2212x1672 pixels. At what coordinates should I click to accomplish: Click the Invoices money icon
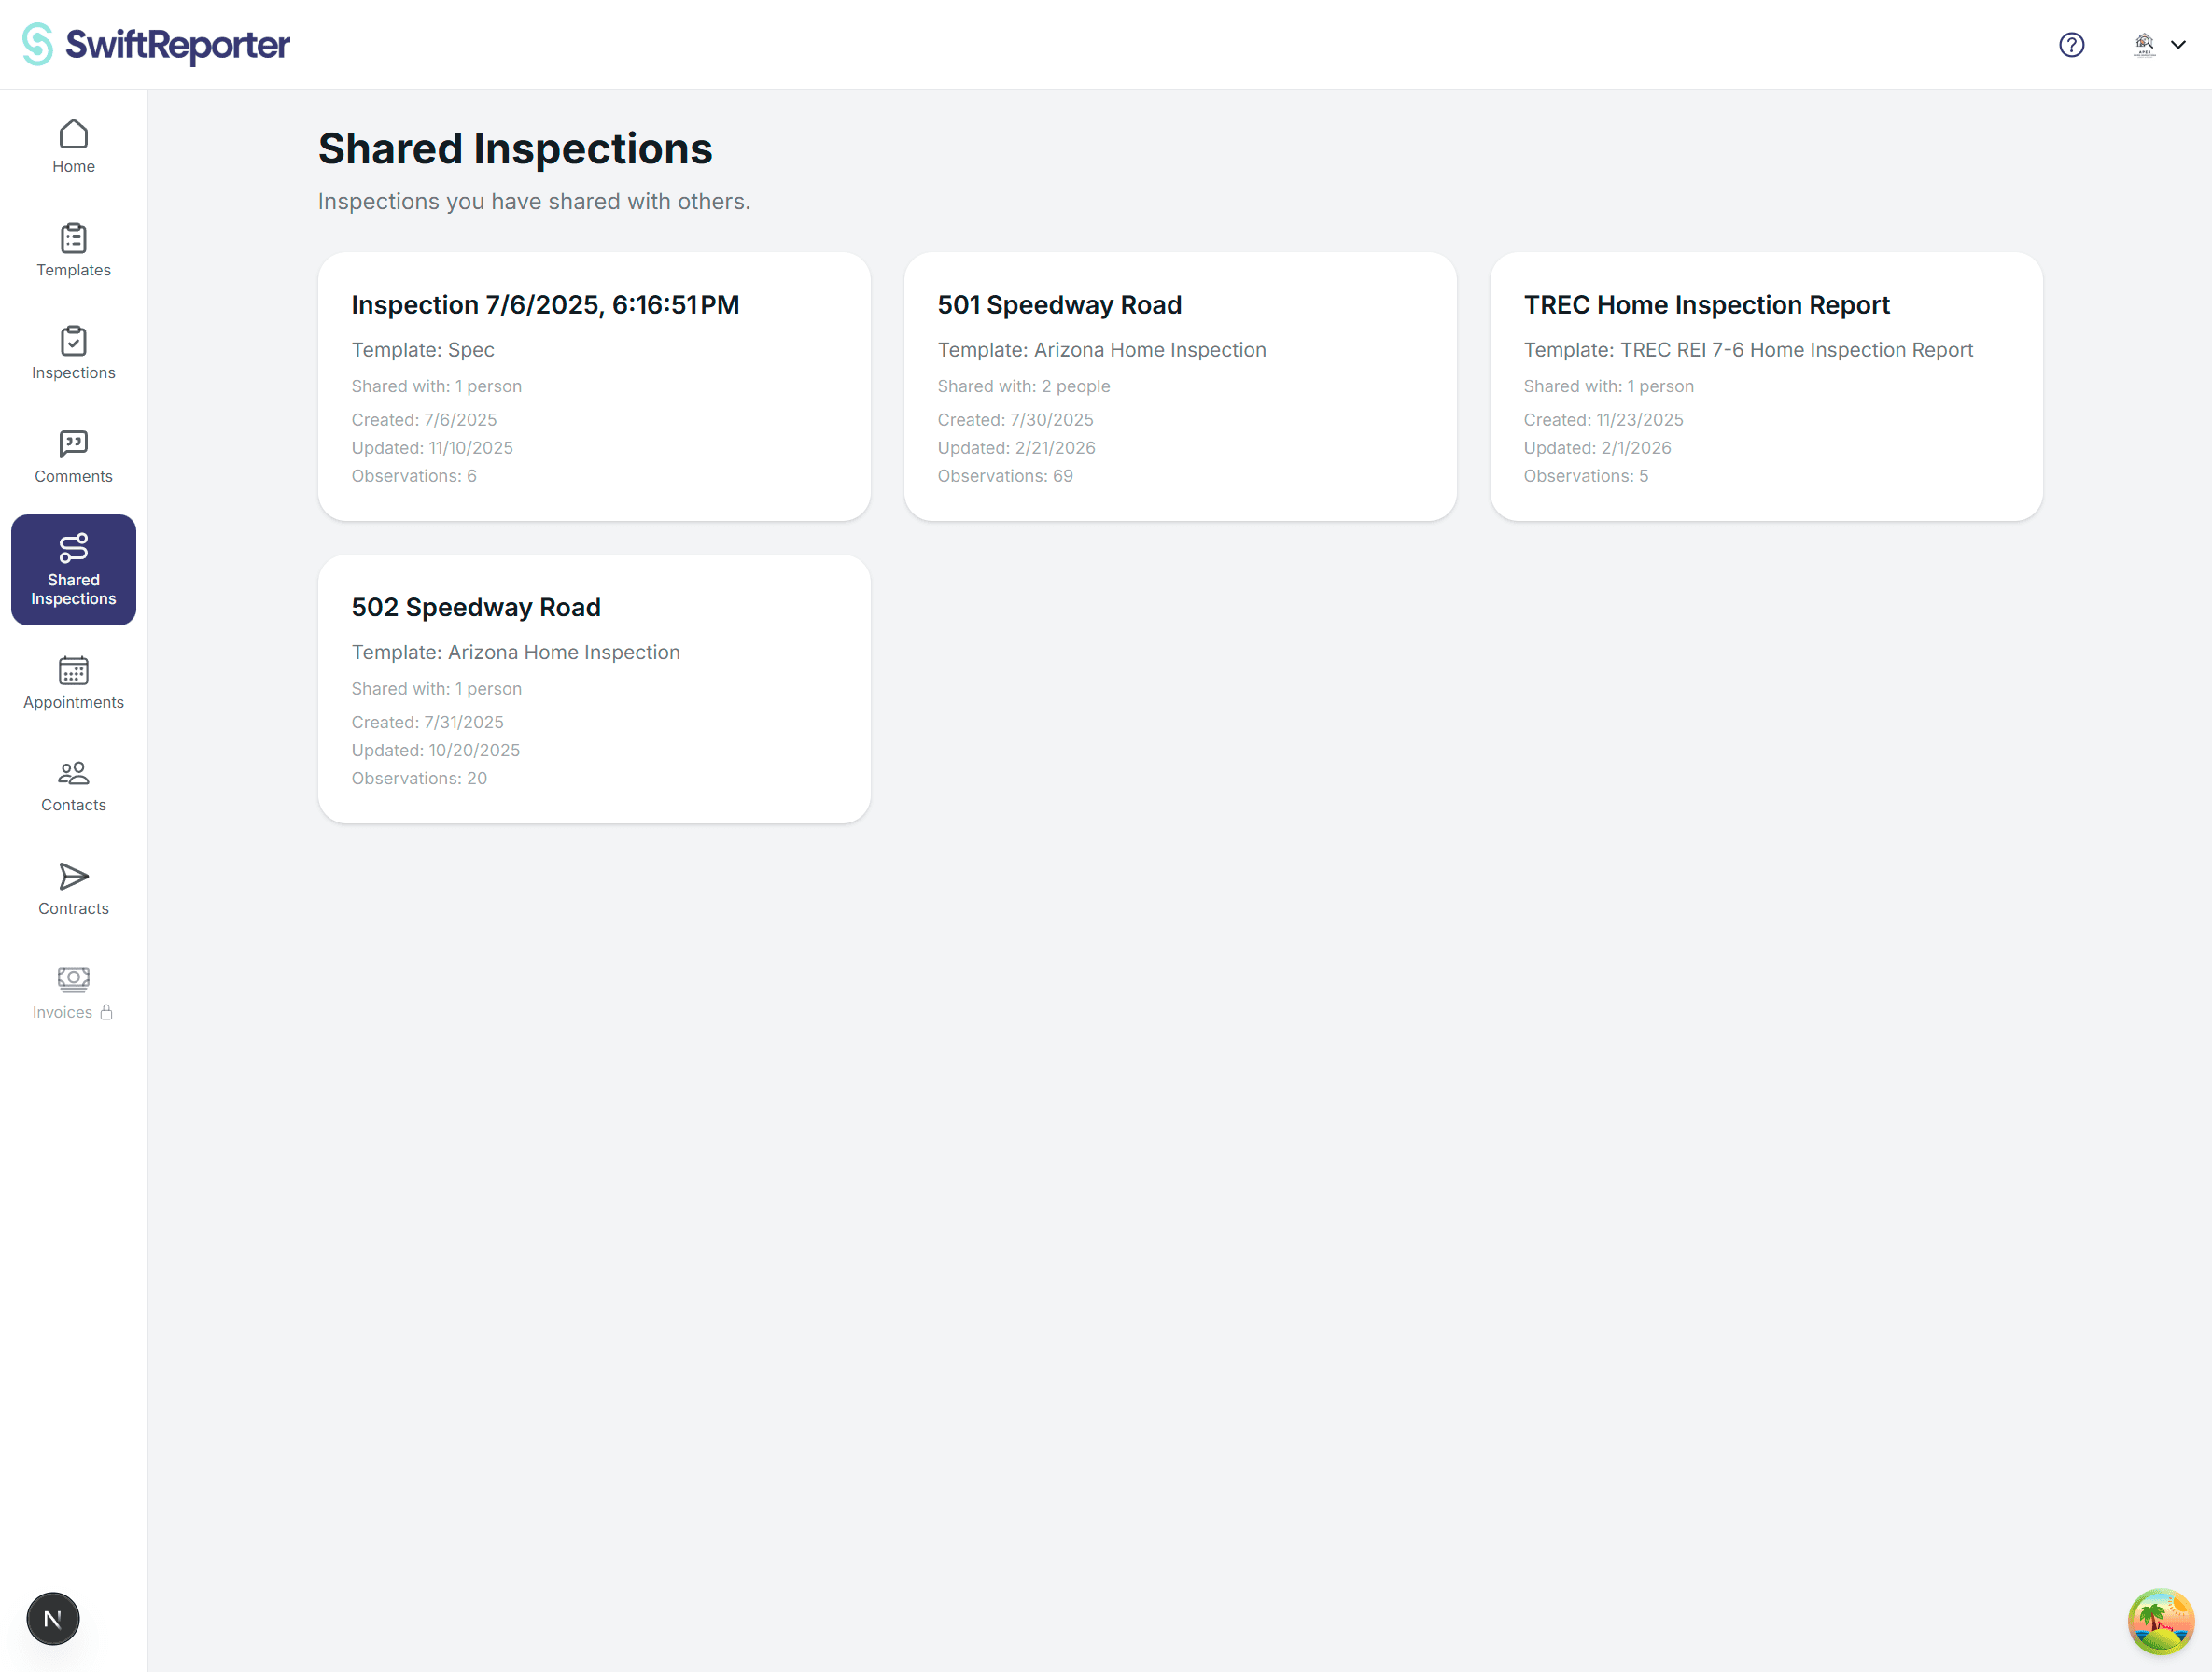pyautogui.click(x=74, y=979)
